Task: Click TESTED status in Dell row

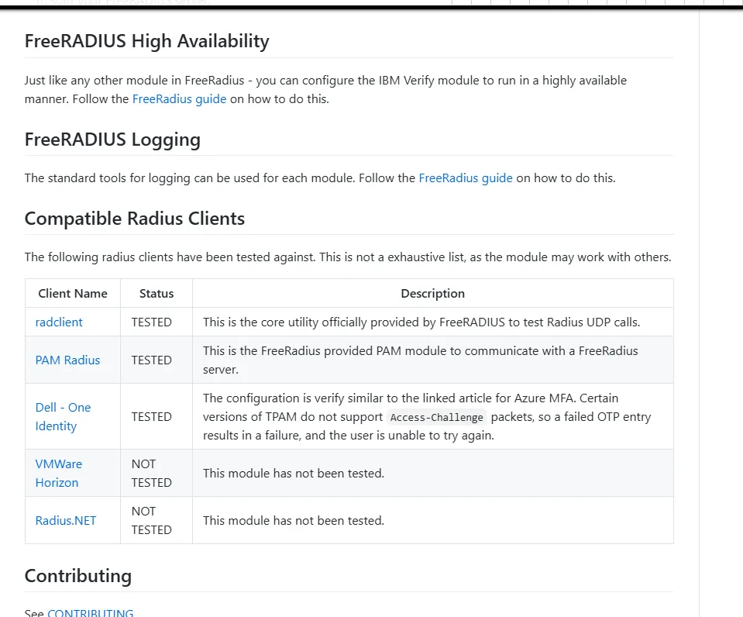Action: [152, 416]
